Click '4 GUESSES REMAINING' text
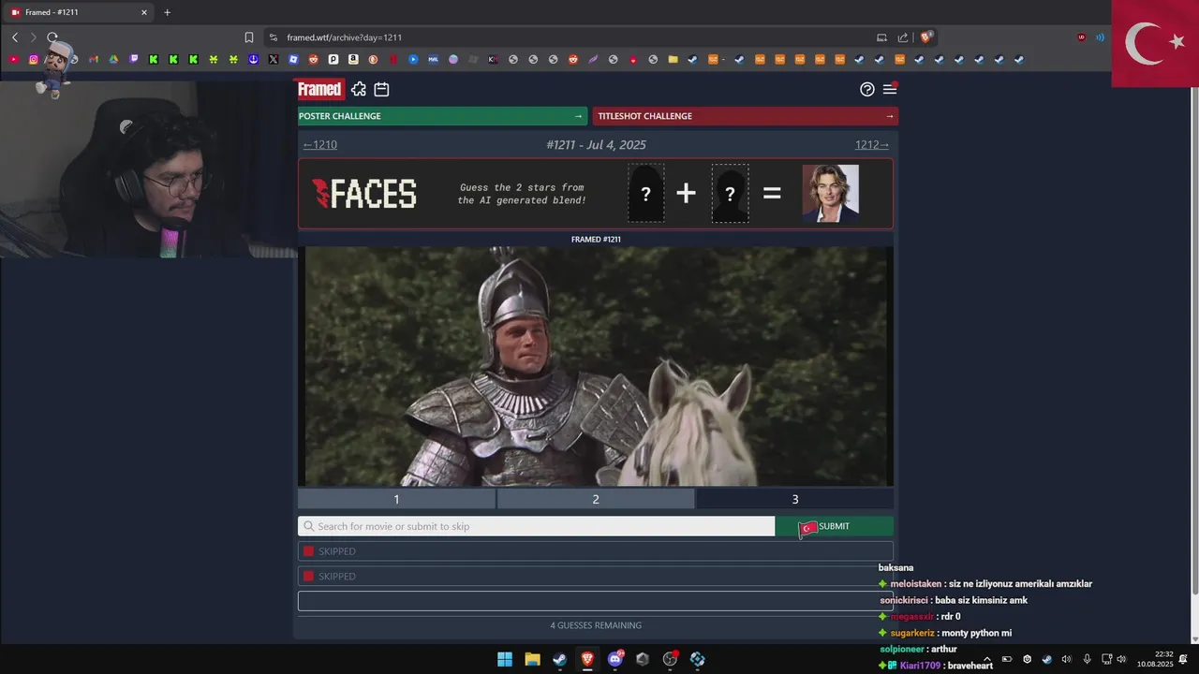 [x=596, y=625]
